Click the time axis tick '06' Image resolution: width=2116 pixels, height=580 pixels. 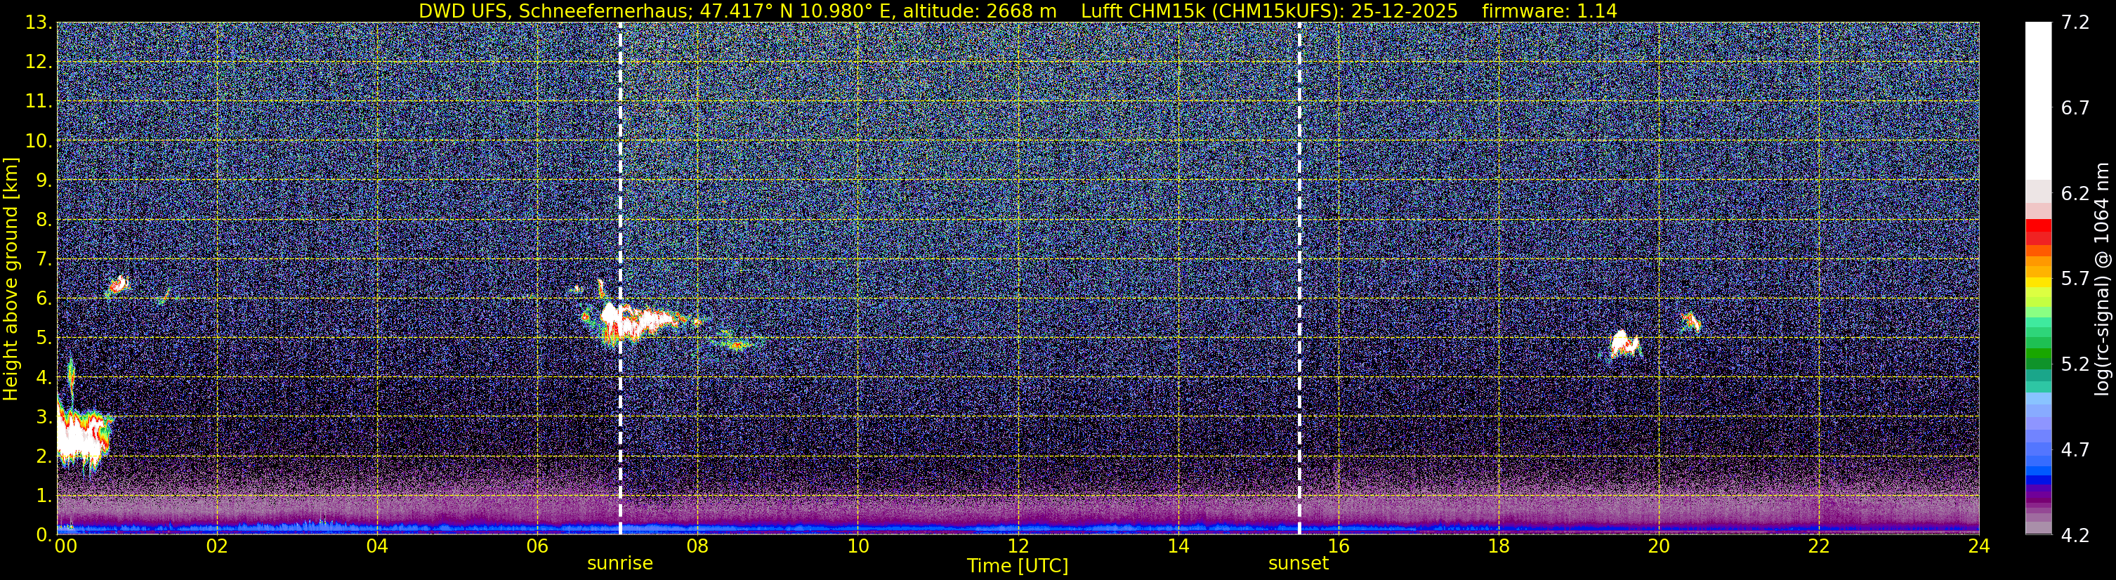pyautogui.click(x=537, y=547)
